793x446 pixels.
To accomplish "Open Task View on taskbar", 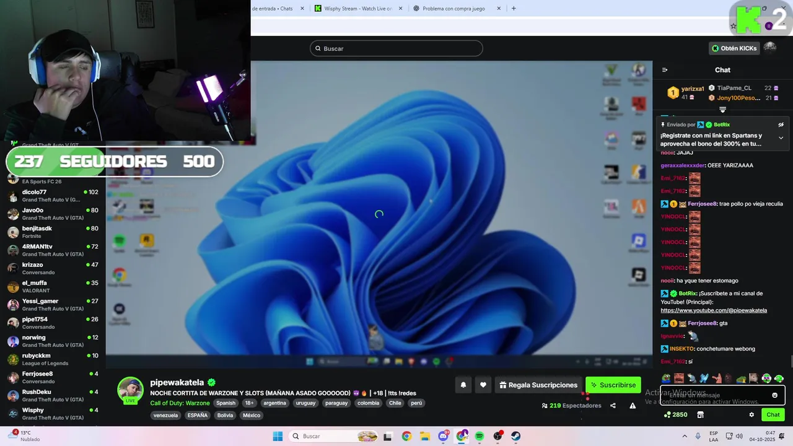I will [388, 436].
